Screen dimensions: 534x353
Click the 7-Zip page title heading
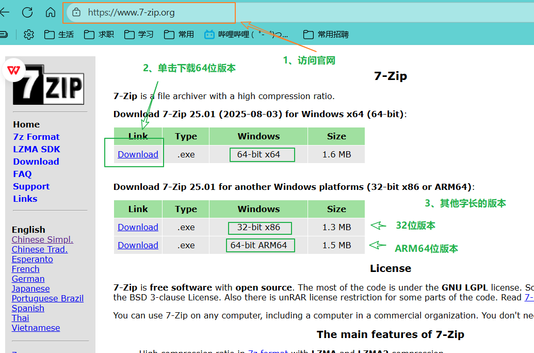(x=390, y=76)
